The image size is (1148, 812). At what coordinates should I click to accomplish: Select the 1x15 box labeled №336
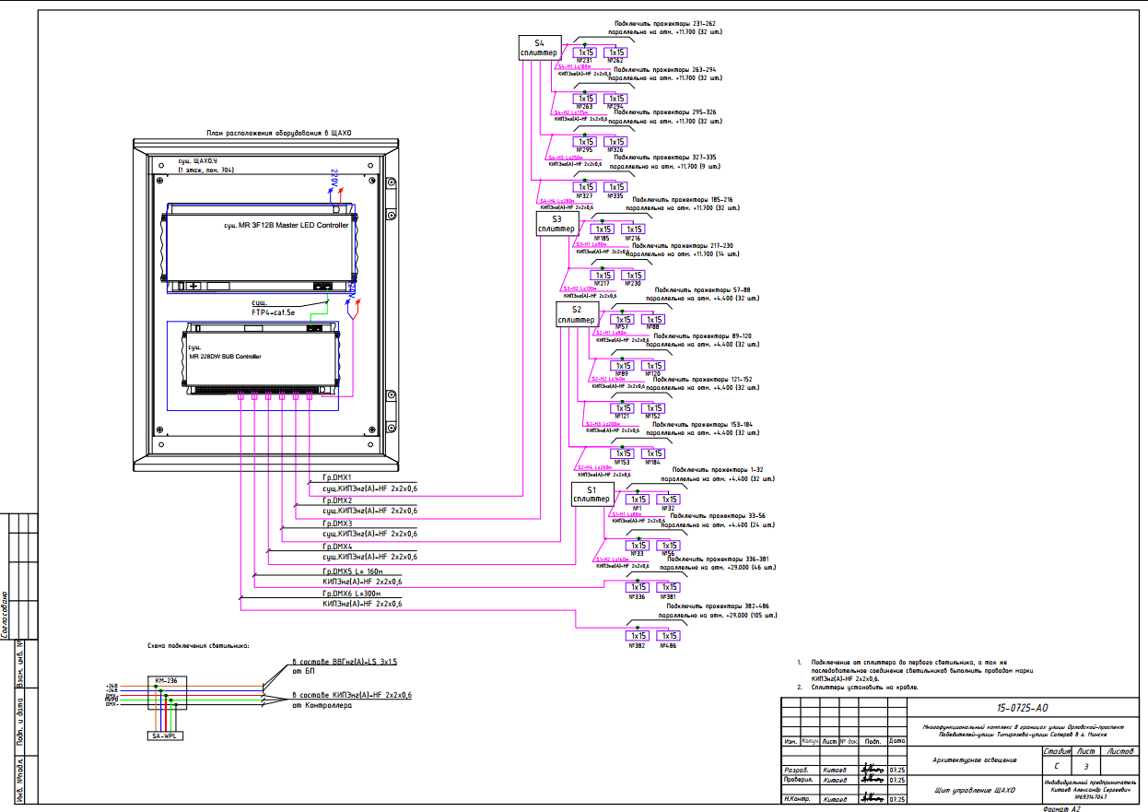pos(637,587)
